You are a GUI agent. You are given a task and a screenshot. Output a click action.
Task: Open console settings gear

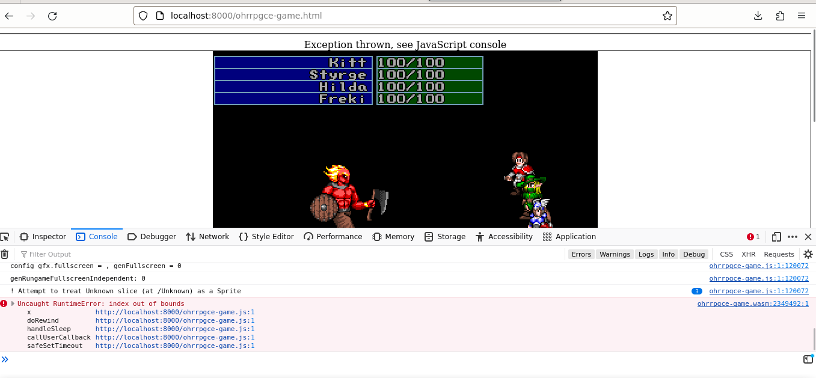point(808,254)
